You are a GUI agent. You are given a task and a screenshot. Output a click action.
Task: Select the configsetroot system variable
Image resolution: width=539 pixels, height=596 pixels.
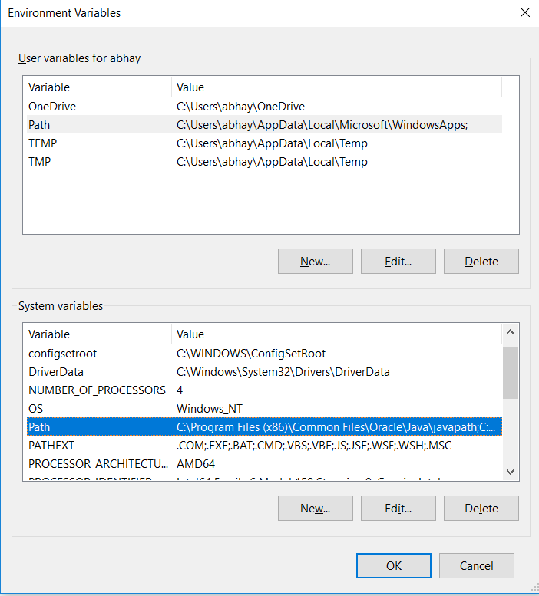[x=264, y=354]
